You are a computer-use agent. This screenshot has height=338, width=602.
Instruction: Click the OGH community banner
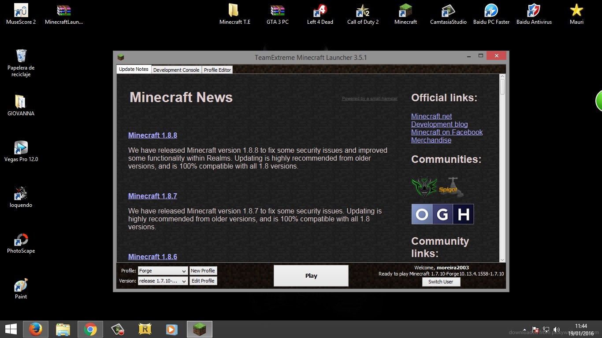[x=442, y=214]
